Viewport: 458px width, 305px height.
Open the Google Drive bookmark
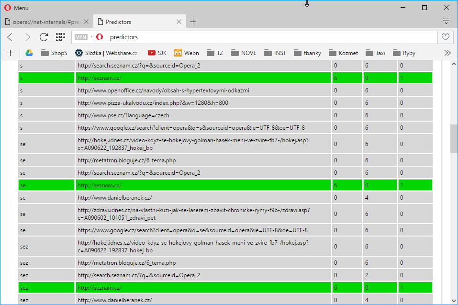(x=29, y=53)
